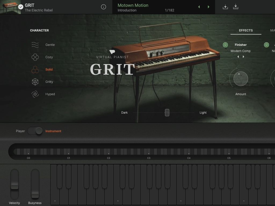This screenshot has height=206, width=275.
Task: Click the Instrument mode label
Action: point(53,131)
